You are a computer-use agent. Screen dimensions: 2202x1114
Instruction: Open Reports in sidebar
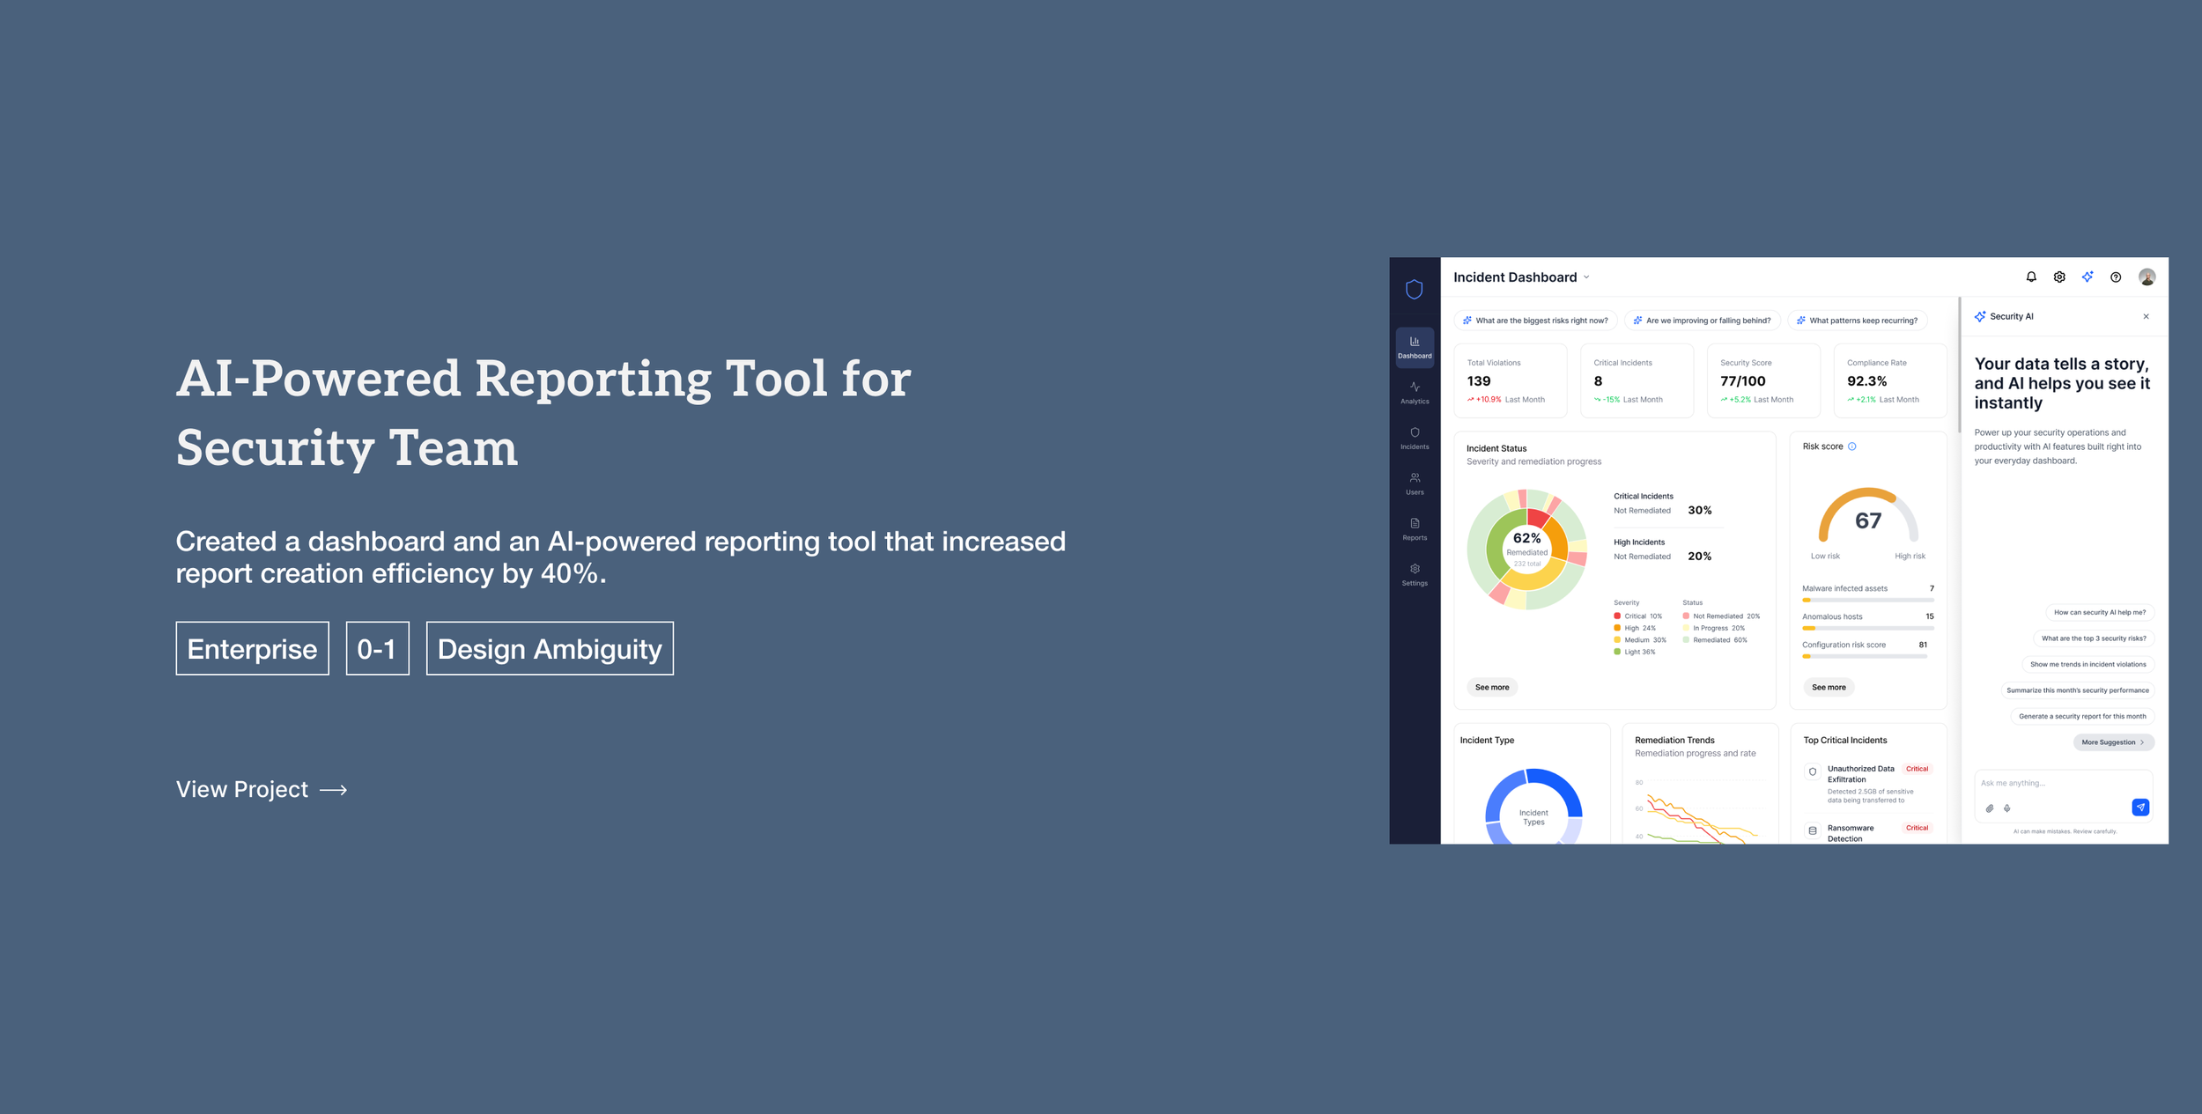1415,529
